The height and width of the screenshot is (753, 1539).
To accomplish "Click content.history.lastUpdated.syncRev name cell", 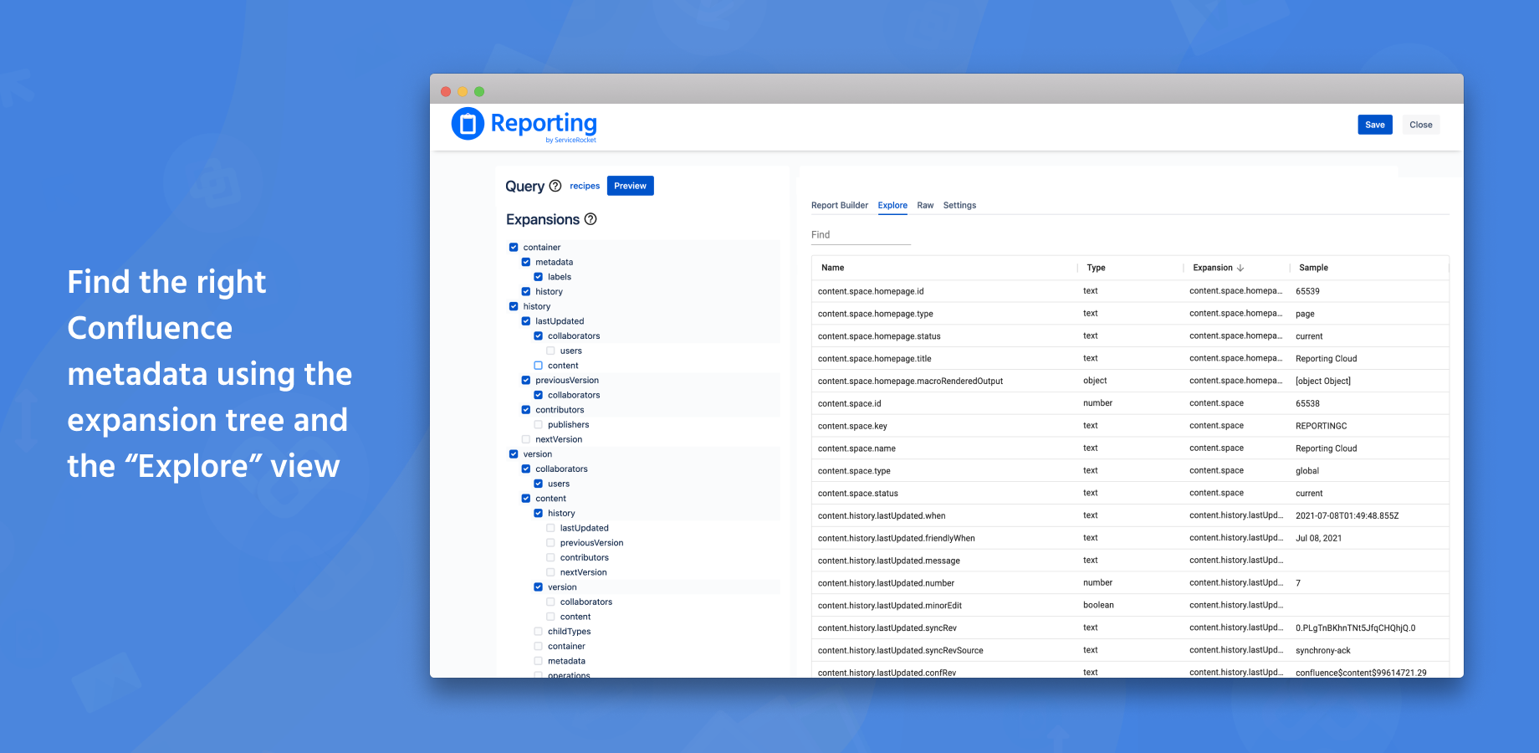I will pos(887,628).
